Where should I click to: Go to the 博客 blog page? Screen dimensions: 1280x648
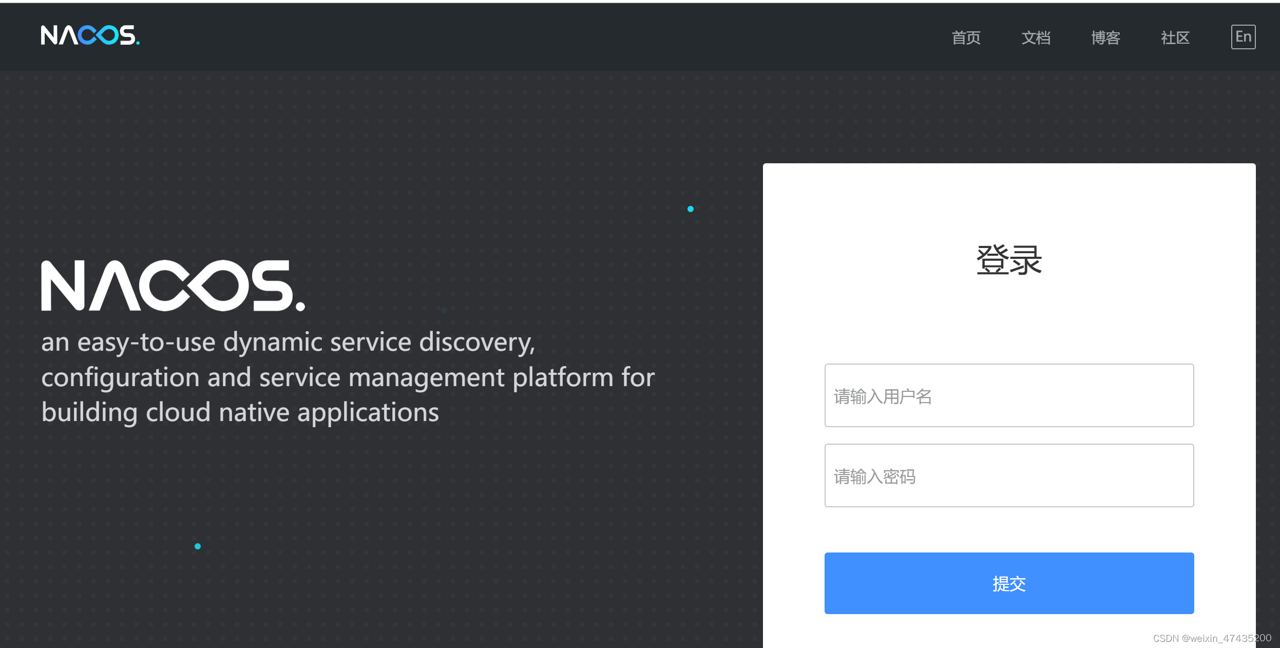tap(1105, 37)
